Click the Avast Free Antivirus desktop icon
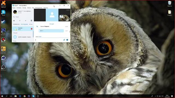 pyautogui.click(x=3, y=4)
